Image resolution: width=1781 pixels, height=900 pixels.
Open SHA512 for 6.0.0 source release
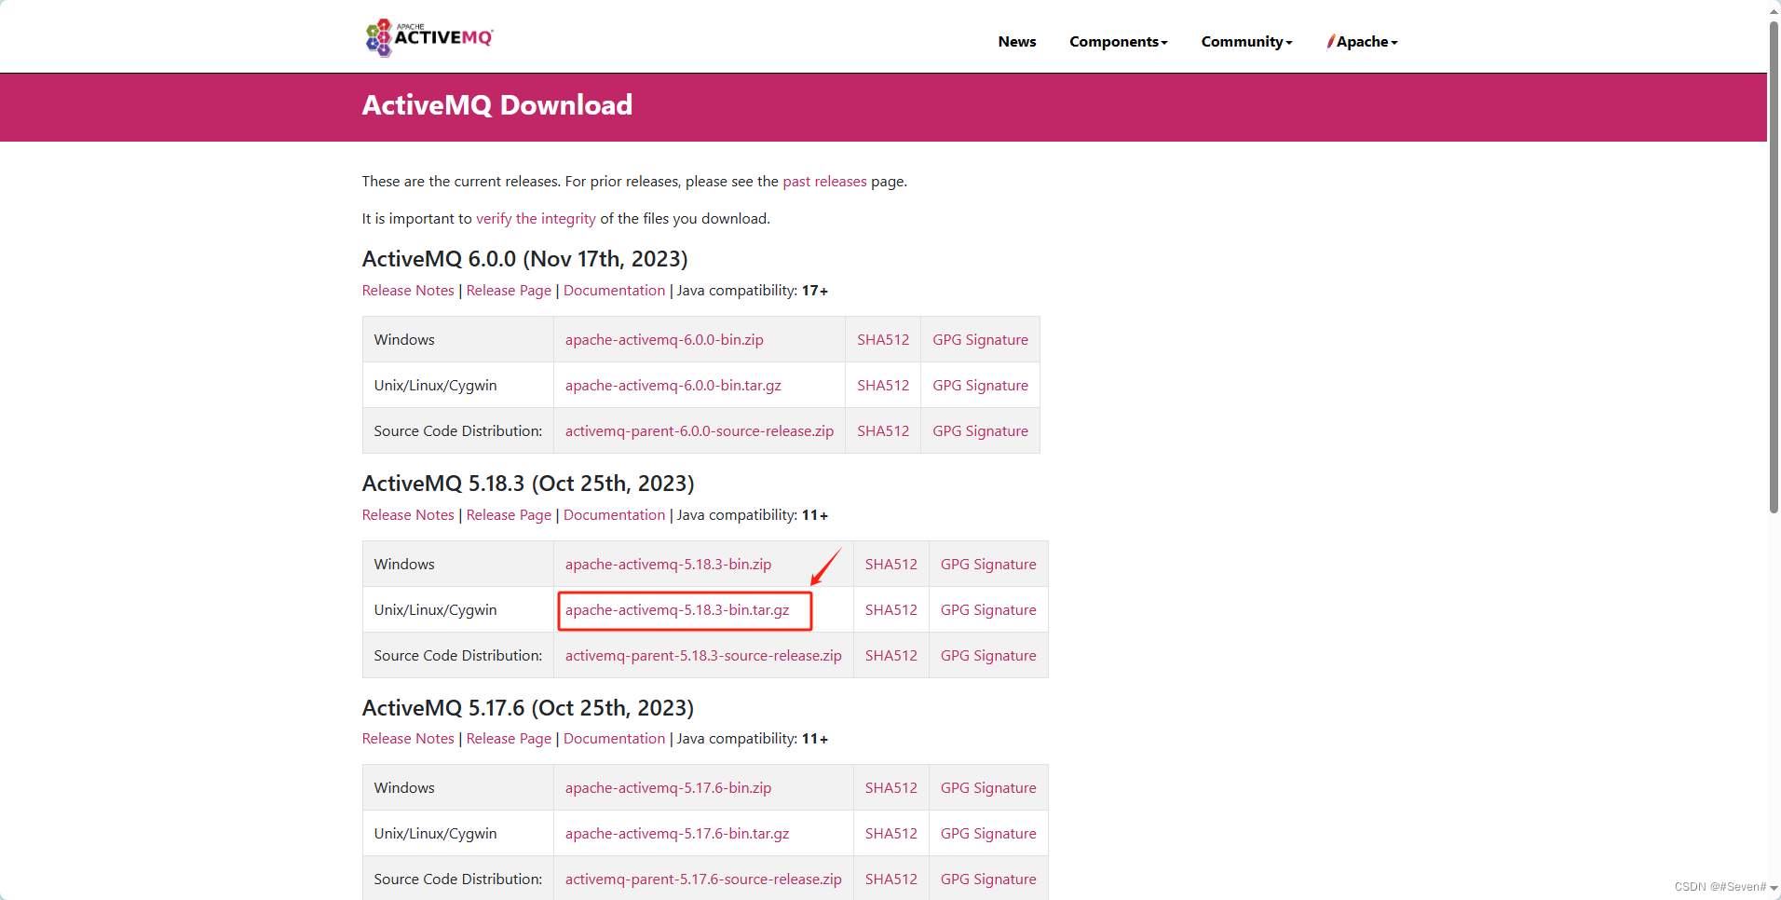coord(883,431)
